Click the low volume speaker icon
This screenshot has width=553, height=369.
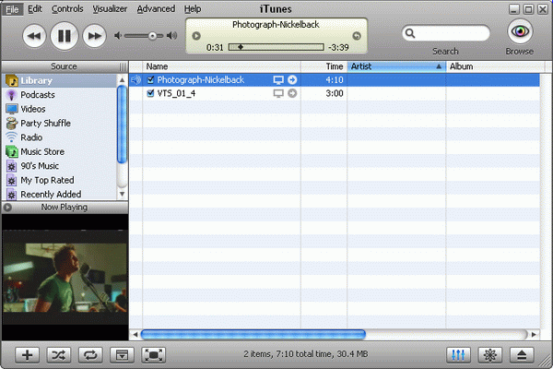point(118,36)
